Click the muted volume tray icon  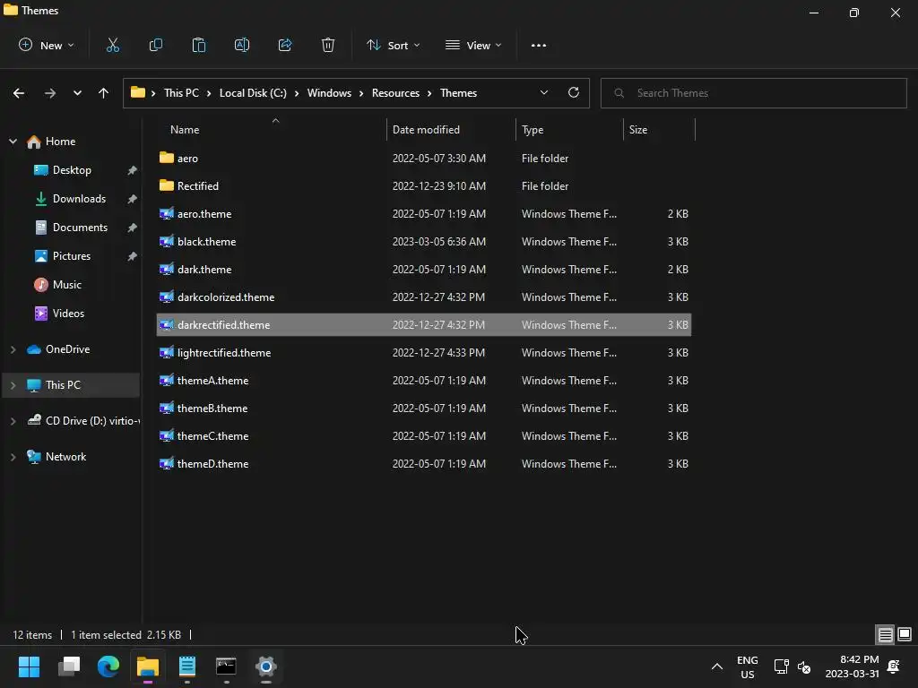point(804,666)
